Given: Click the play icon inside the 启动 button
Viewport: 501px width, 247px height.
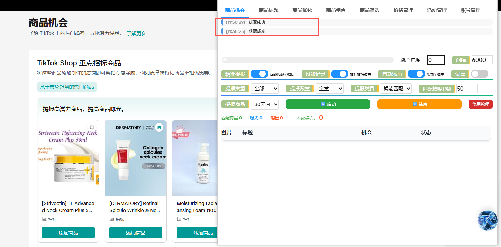Looking at the screenshot, I should (324, 104).
